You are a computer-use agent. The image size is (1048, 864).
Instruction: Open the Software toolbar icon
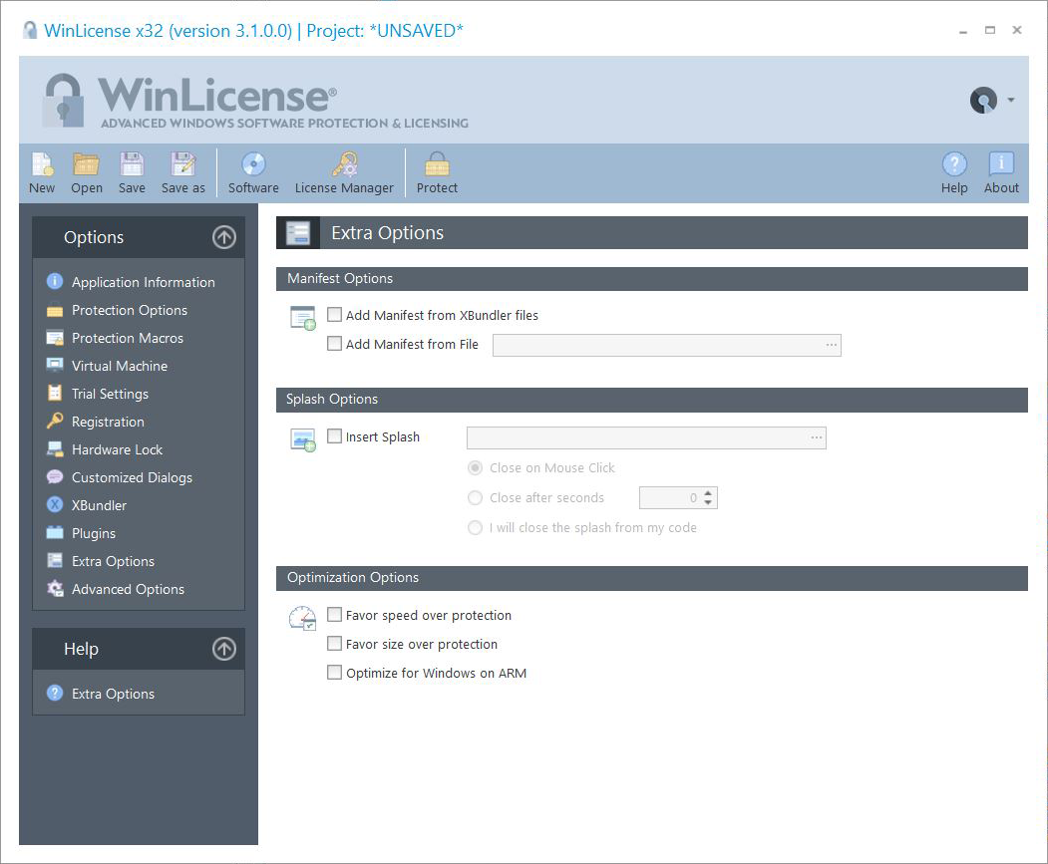253,164
